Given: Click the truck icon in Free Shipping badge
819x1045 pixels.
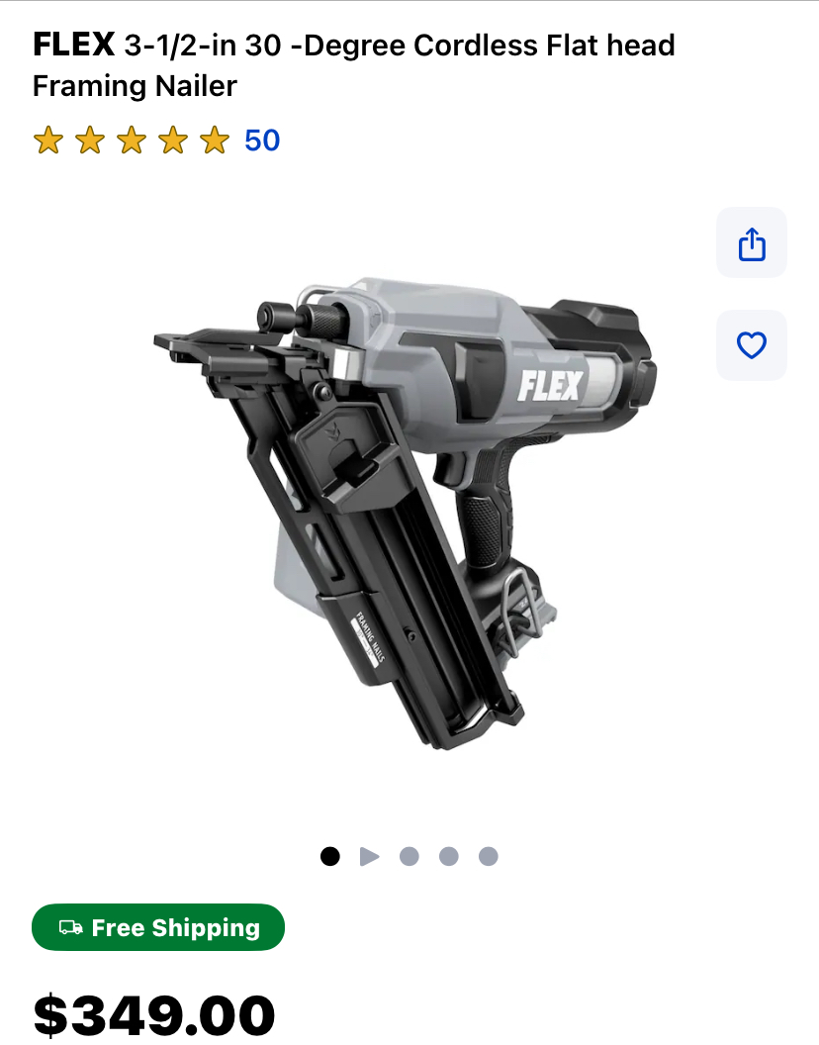Looking at the screenshot, I should pyautogui.click(x=70, y=927).
